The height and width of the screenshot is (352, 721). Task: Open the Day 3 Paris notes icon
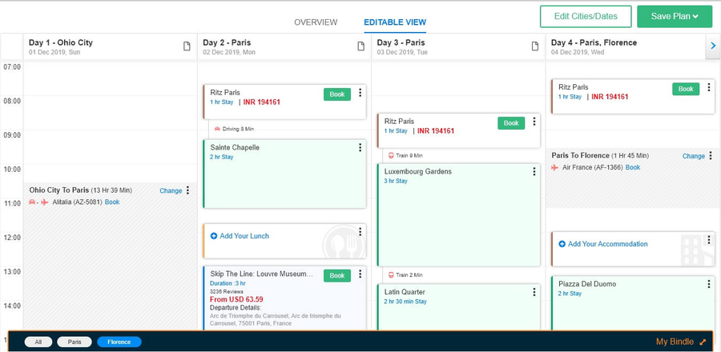coord(535,46)
